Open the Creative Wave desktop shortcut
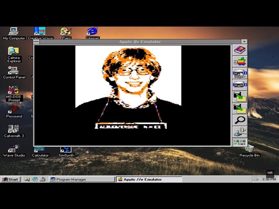Screen dimensions: 279x209 (40, 33)
